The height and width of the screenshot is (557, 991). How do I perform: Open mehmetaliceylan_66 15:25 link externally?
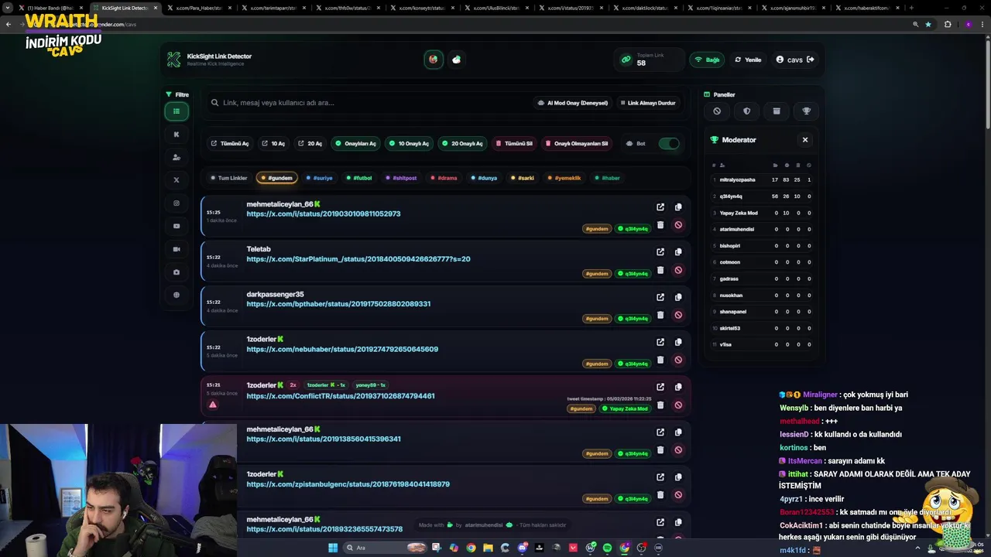[x=660, y=207]
